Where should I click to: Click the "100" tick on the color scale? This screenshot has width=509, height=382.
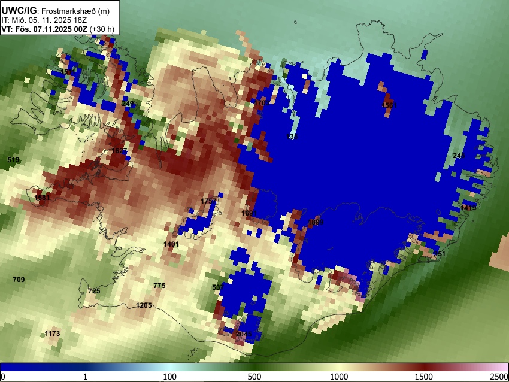click(170, 377)
